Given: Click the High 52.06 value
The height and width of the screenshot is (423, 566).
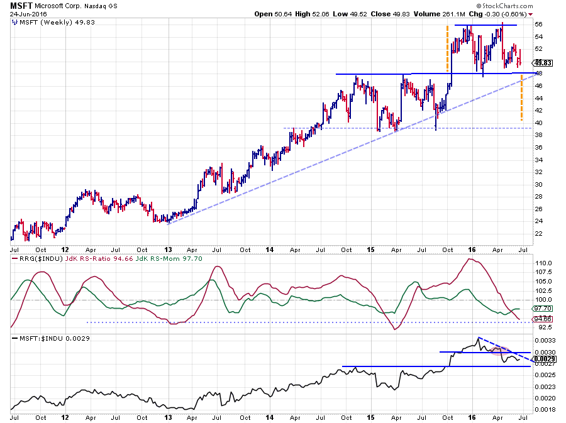Looking at the screenshot, I should pos(312,14).
